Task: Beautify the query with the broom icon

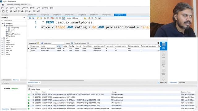Action: tap(89, 18)
